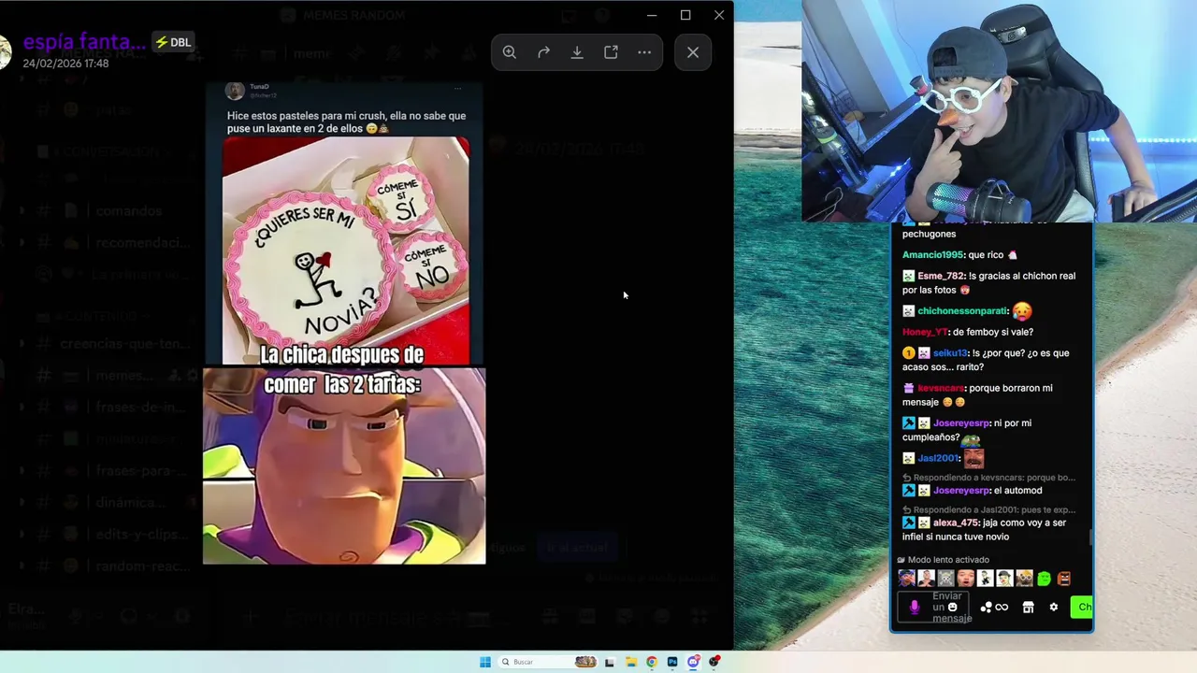
Task: Open image in browser icon
Action: click(611, 52)
